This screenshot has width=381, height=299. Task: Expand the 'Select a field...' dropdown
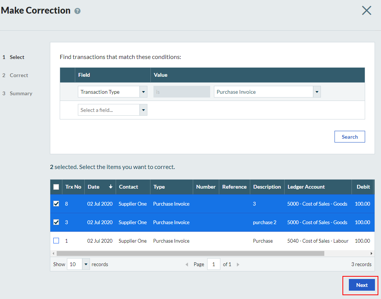click(143, 110)
